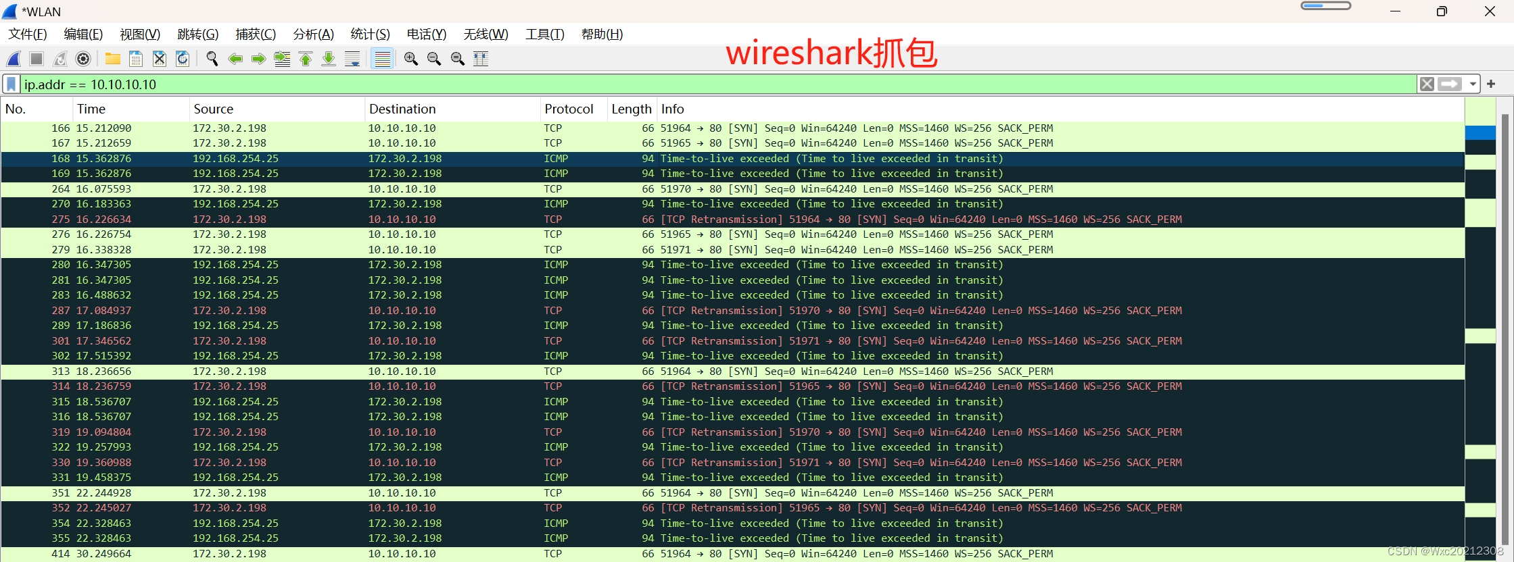Select packet 302 ICMP Time-to-live row
Image resolution: width=1514 pixels, height=562 pixels.
(732, 356)
